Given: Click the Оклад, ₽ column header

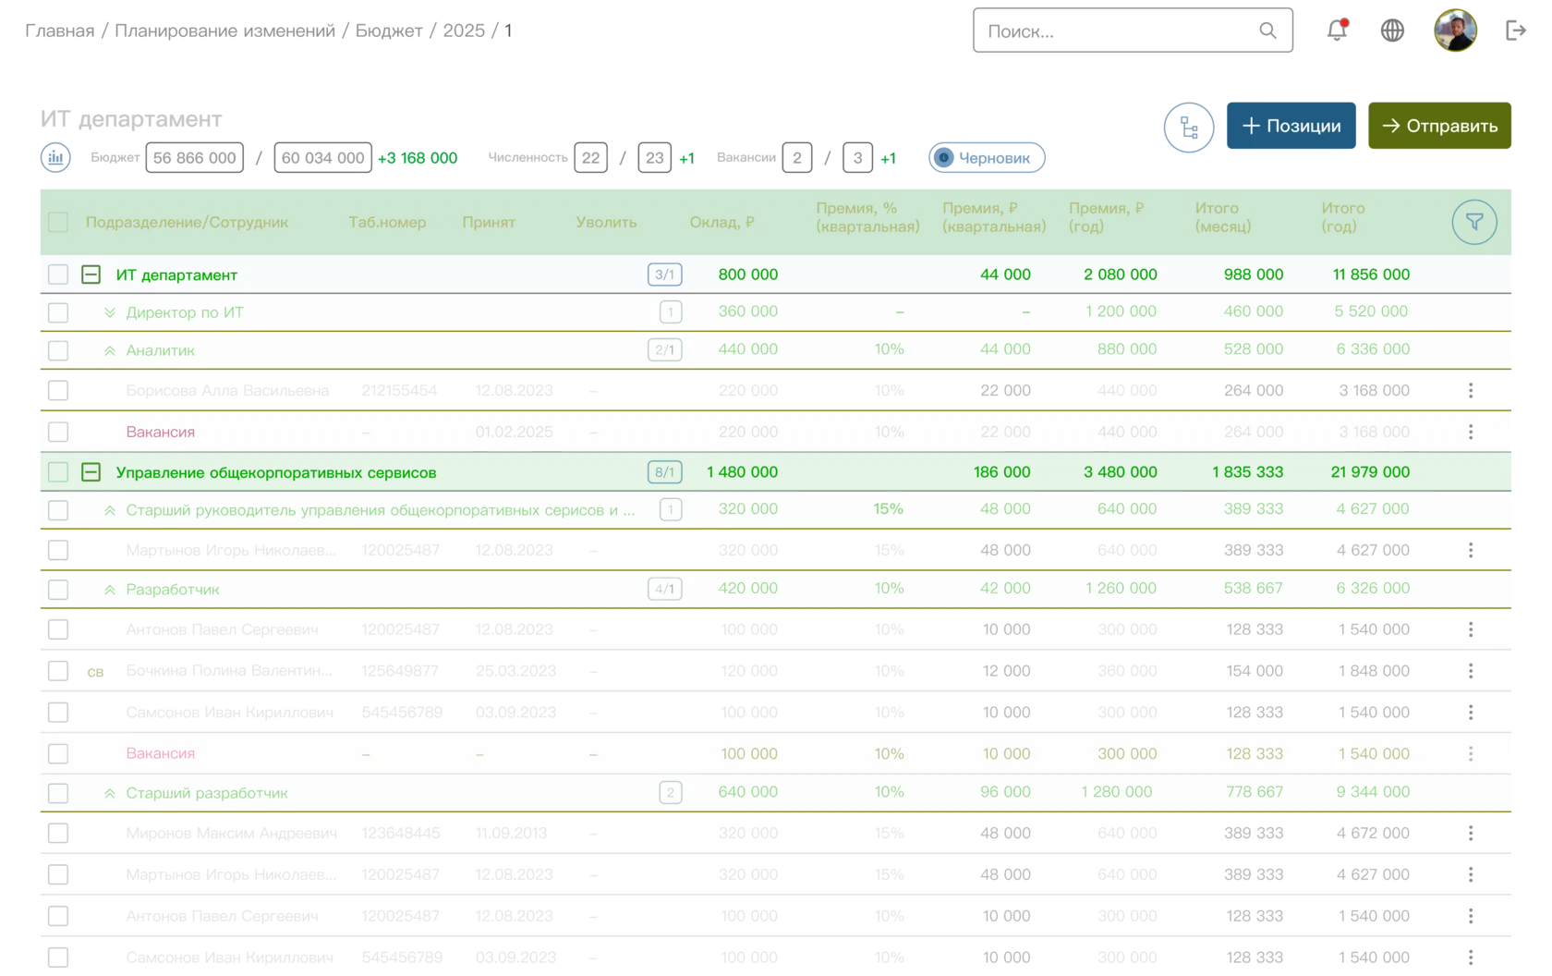Looking at the screenshot, I should click(721, 223).
